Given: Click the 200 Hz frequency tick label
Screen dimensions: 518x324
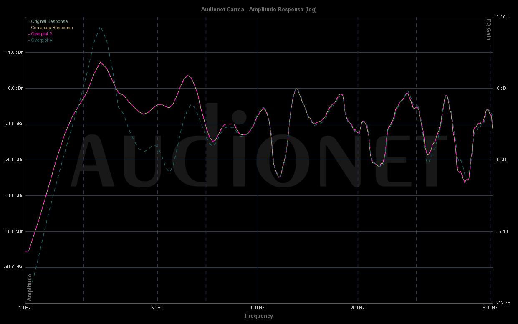Looking at the screenshot, I should [x=357, y=308].
